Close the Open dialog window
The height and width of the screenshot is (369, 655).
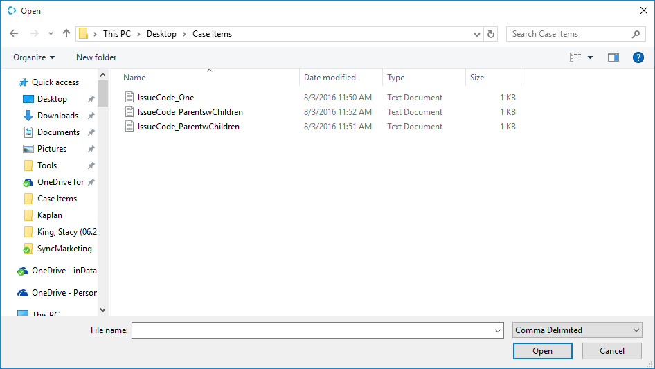click(x=644, y=10)
